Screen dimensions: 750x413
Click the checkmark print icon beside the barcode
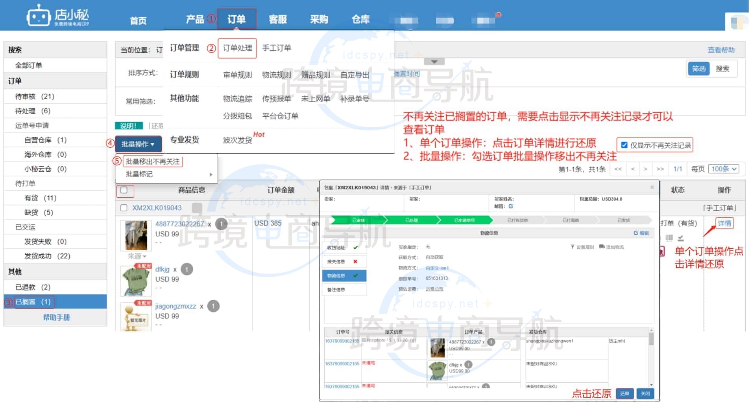[681, 238]
